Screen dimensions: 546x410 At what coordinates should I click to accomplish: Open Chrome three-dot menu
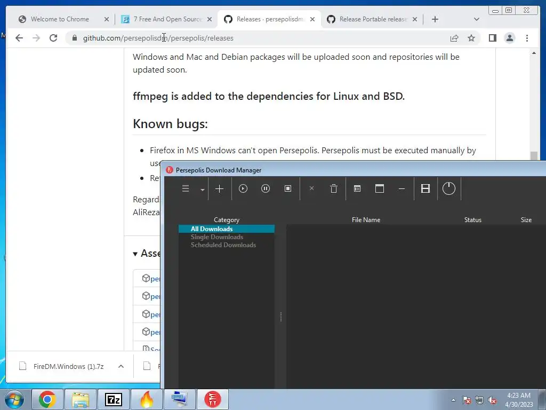tap(527, 38)
